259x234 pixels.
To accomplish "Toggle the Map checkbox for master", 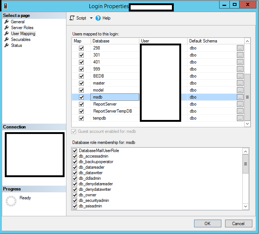I will [x=81, y=83].
